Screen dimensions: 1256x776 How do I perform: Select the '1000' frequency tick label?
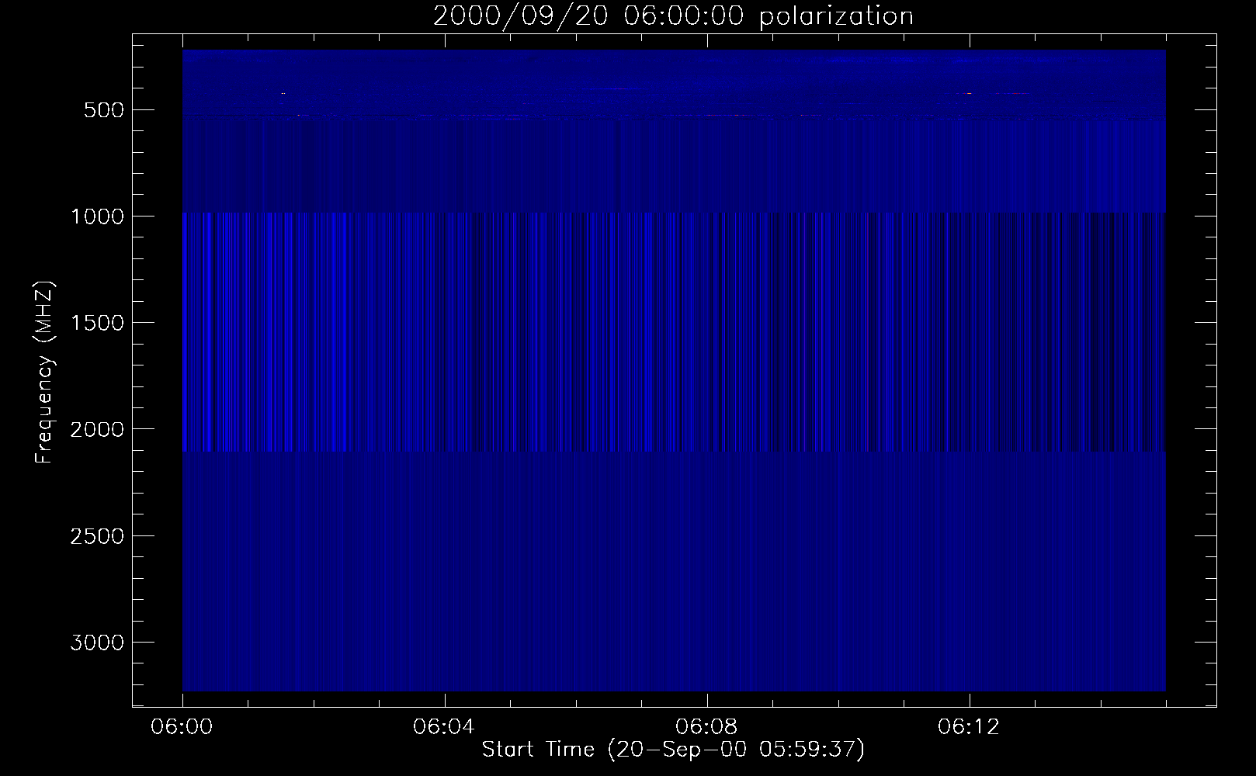point(97,217)
